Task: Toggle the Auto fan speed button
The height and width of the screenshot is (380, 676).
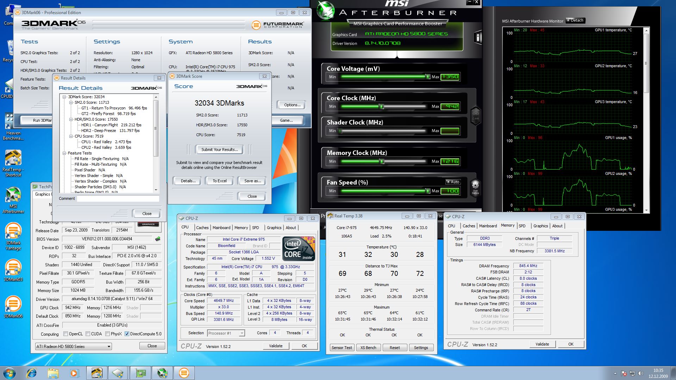Action: click(452, 182)
